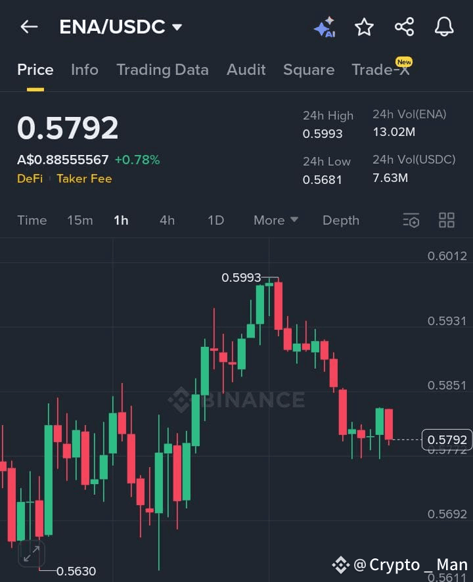Select the Audit tab
This screenshot has height=582, width=473.
[x=246, y=70]
